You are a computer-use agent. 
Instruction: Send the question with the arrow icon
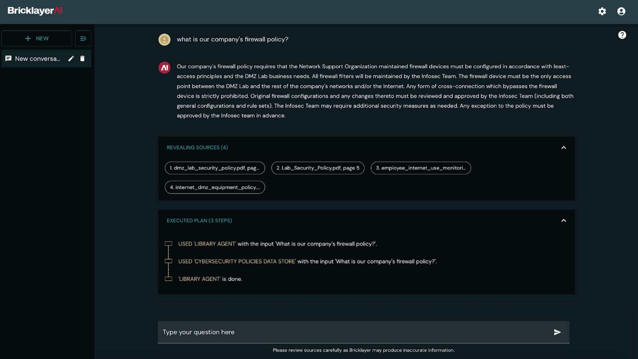point(557,332)
